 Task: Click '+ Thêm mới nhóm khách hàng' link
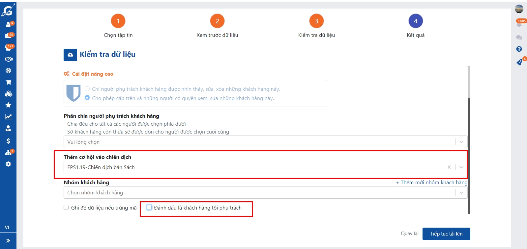coord(431,183)
